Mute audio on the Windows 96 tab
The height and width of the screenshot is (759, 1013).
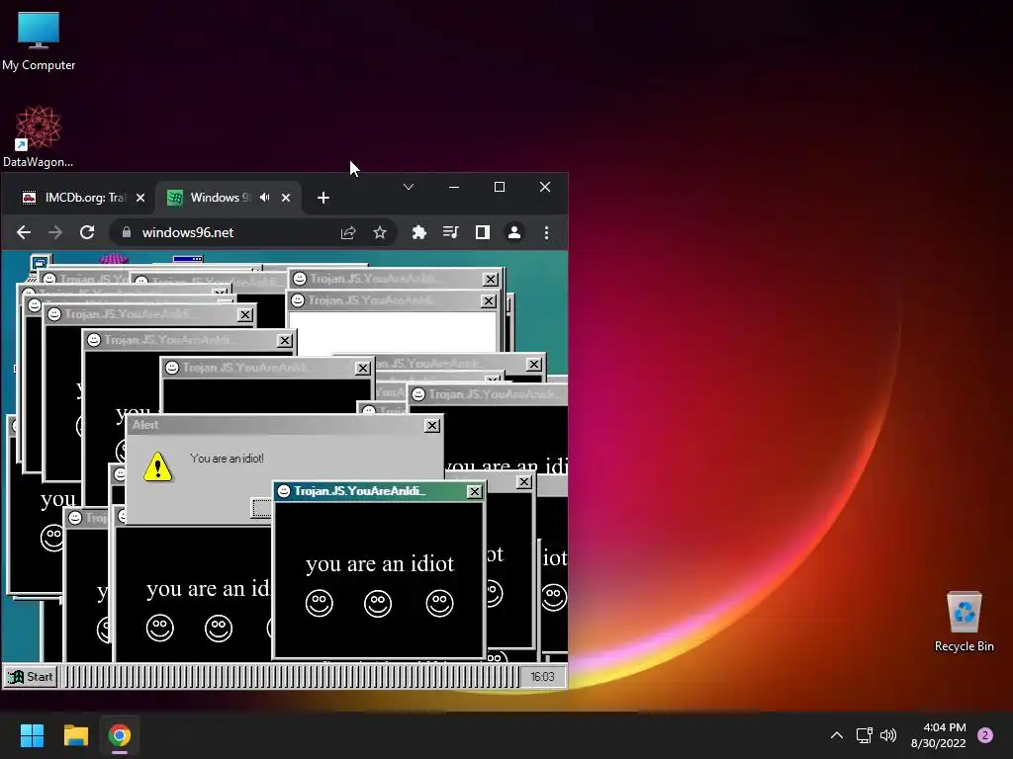pyautogui.click(x=265, y=197)
